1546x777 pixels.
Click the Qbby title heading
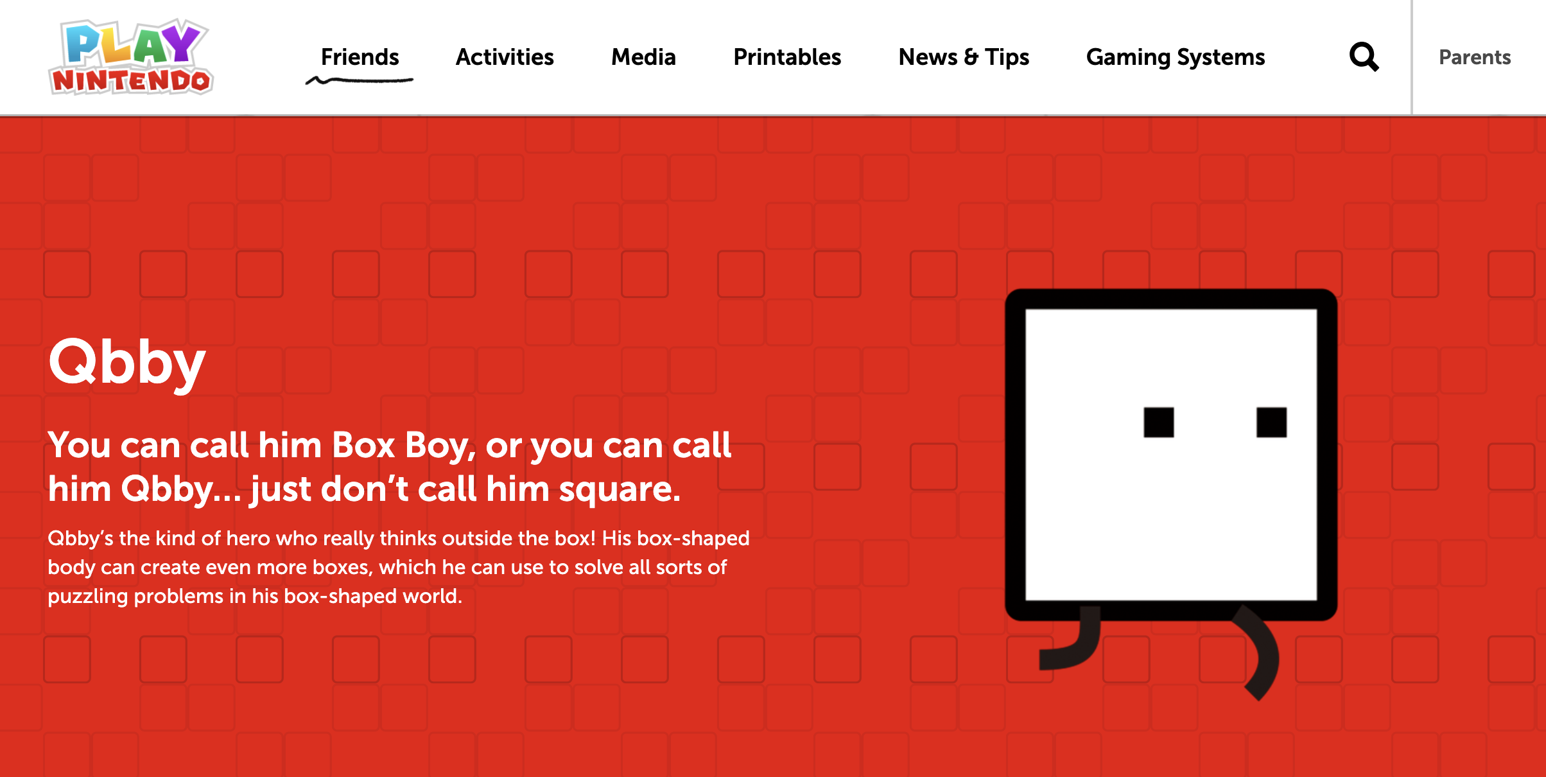pos(127,363)
